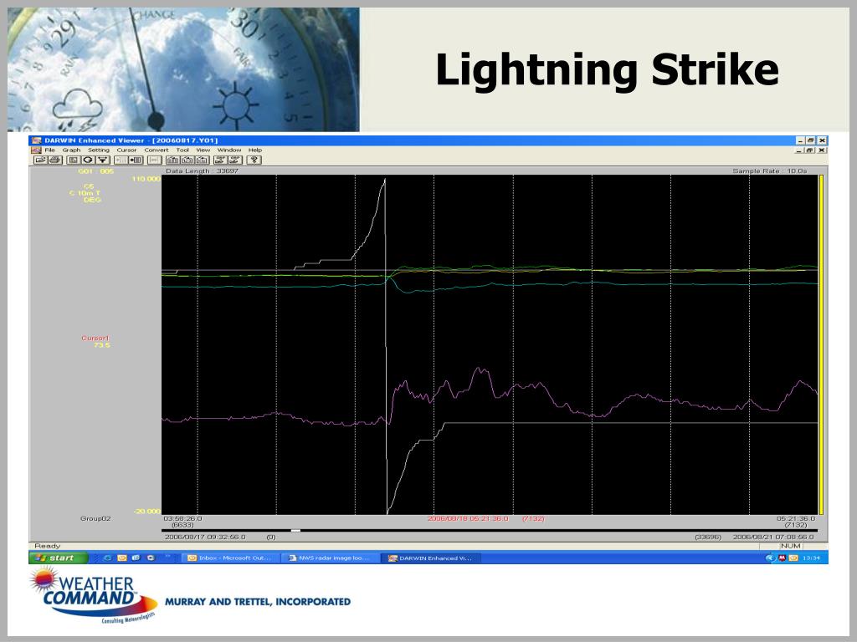Open the Convert menu
Viewport: 857px width, 642px height.
(157, 150)
